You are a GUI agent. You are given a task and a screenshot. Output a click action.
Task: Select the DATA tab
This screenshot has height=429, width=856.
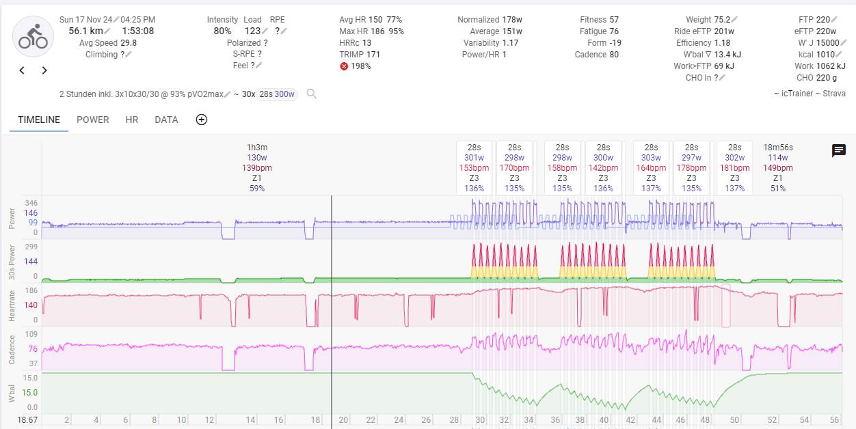pos(166,120)
